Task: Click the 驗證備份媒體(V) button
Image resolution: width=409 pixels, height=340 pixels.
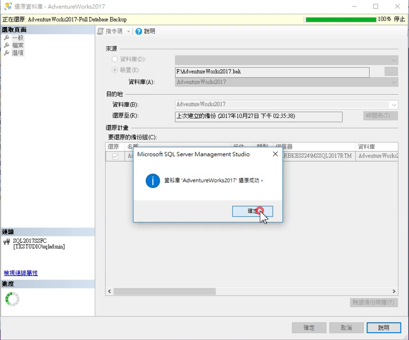Action: pos(374,302)
